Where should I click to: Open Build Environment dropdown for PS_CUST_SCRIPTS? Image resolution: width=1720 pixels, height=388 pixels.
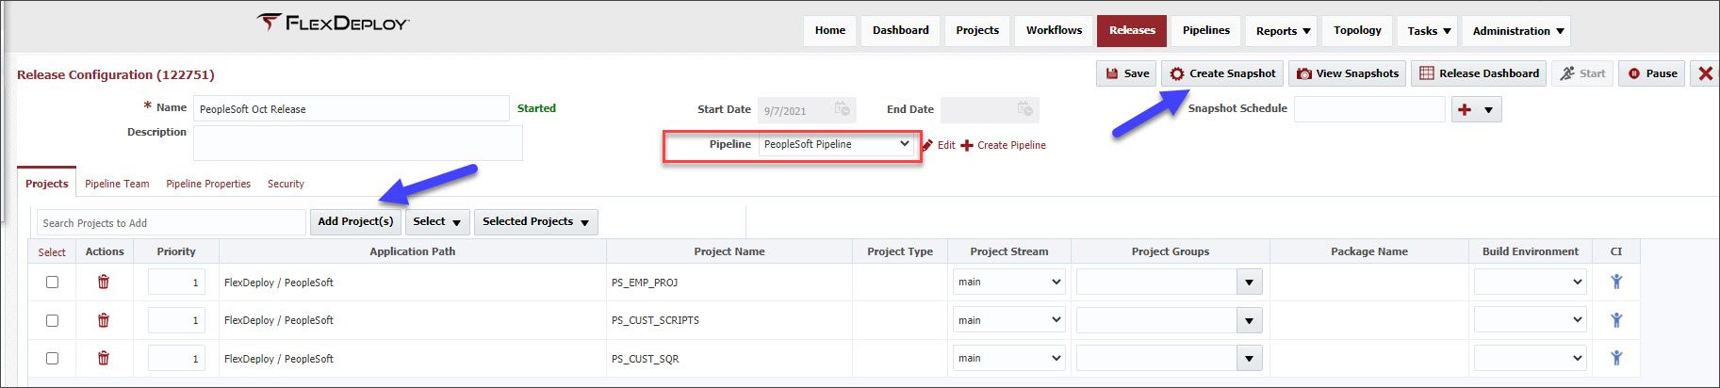point(1531,320)
